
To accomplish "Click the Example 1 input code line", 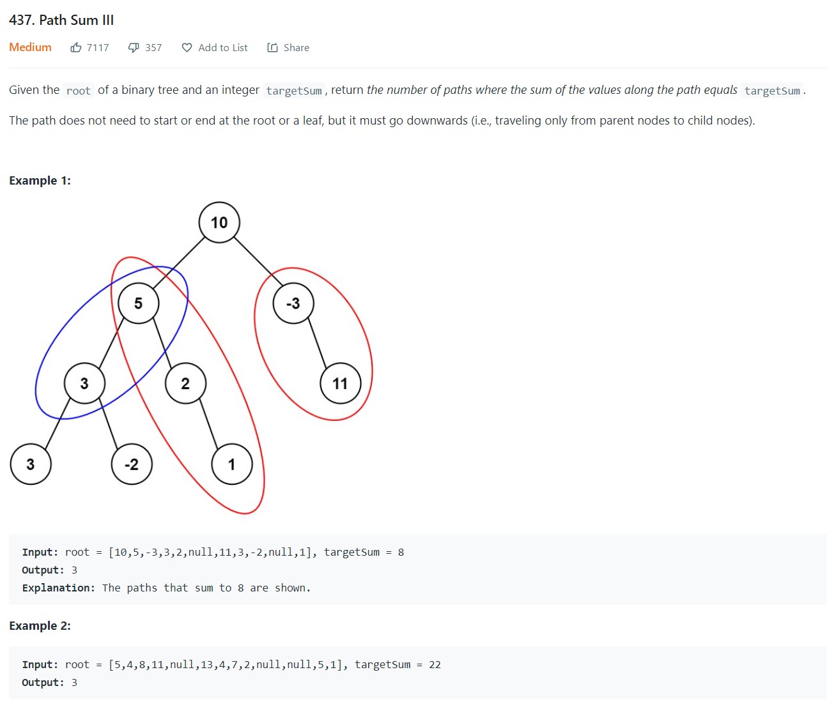I will pos(213,552).
